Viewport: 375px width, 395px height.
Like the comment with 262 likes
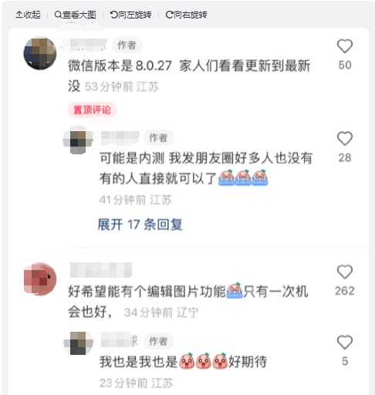(x=344, y=272)
